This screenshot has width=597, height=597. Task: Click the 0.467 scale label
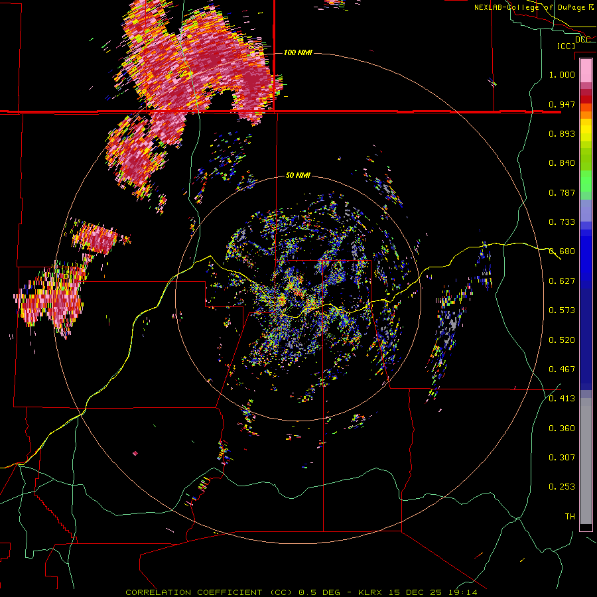point(562,369)
